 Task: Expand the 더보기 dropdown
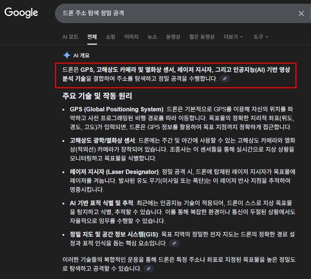click(231, 37)
